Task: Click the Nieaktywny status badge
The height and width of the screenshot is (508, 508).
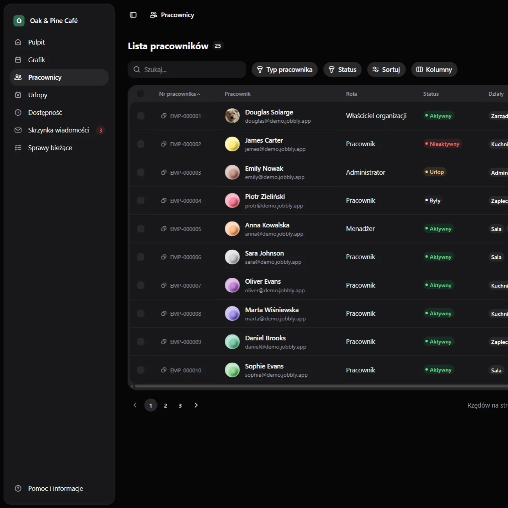Action: pyautogui.click(x=443, y=144)
